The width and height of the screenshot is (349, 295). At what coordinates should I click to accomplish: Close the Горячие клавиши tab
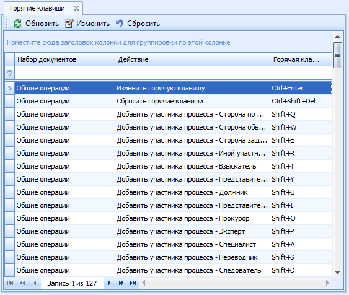76,8
